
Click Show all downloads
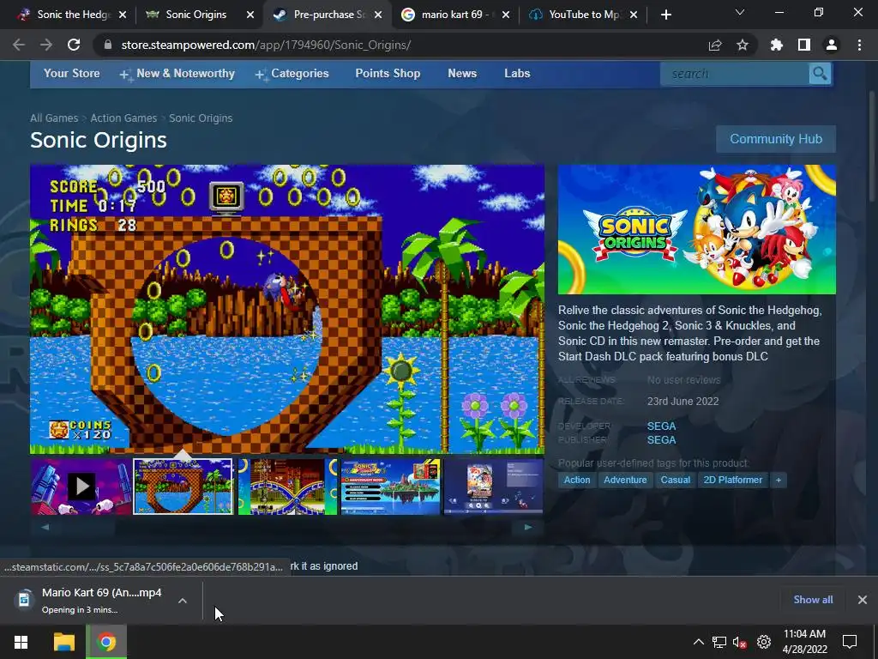click(x=813, y=600)
